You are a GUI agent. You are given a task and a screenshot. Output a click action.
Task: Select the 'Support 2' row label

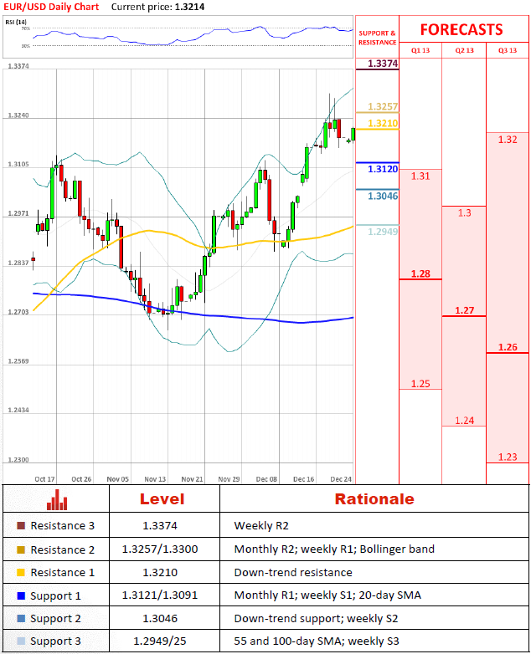(x=55, y=619)
